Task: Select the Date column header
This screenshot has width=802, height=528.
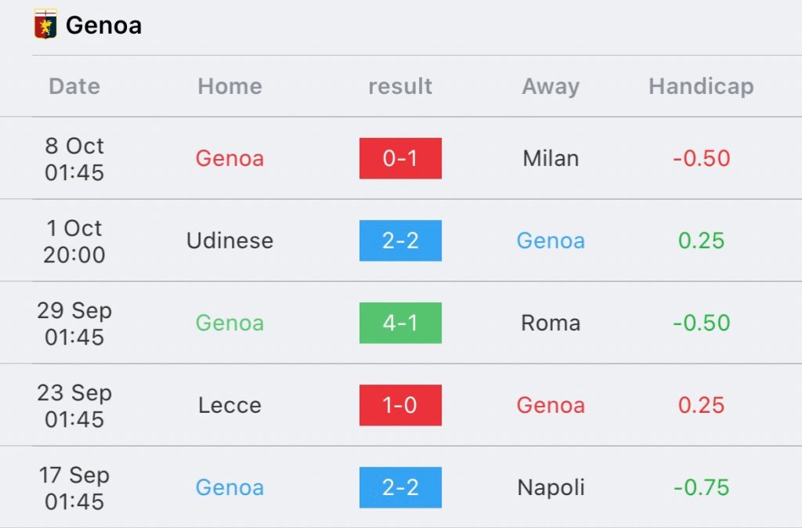Action: (74, 86)
